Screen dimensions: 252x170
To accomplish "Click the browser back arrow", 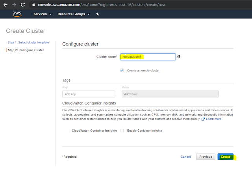I will [6, 5].
